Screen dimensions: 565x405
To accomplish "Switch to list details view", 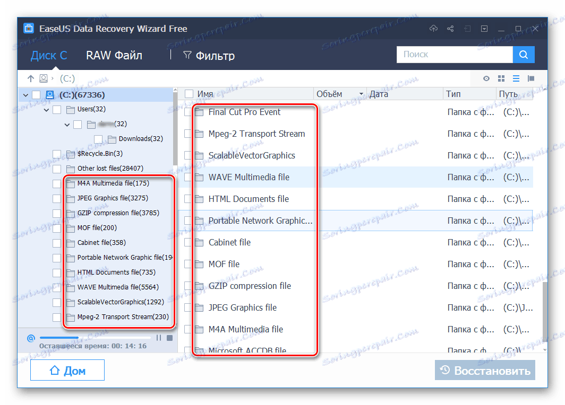I will click(516, 78).
